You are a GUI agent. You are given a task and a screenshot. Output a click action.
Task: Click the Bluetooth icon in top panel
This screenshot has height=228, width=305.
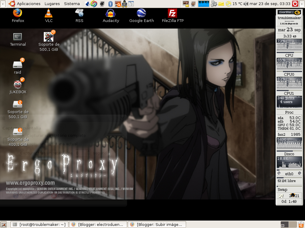110,4
